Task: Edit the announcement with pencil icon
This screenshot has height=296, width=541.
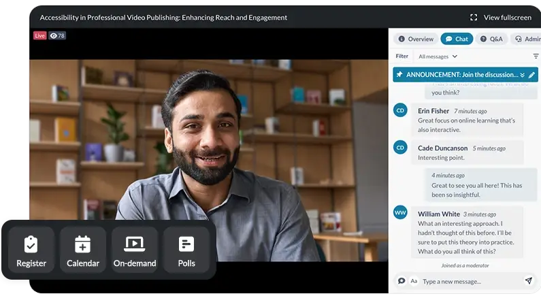Action: coord(531,75)
